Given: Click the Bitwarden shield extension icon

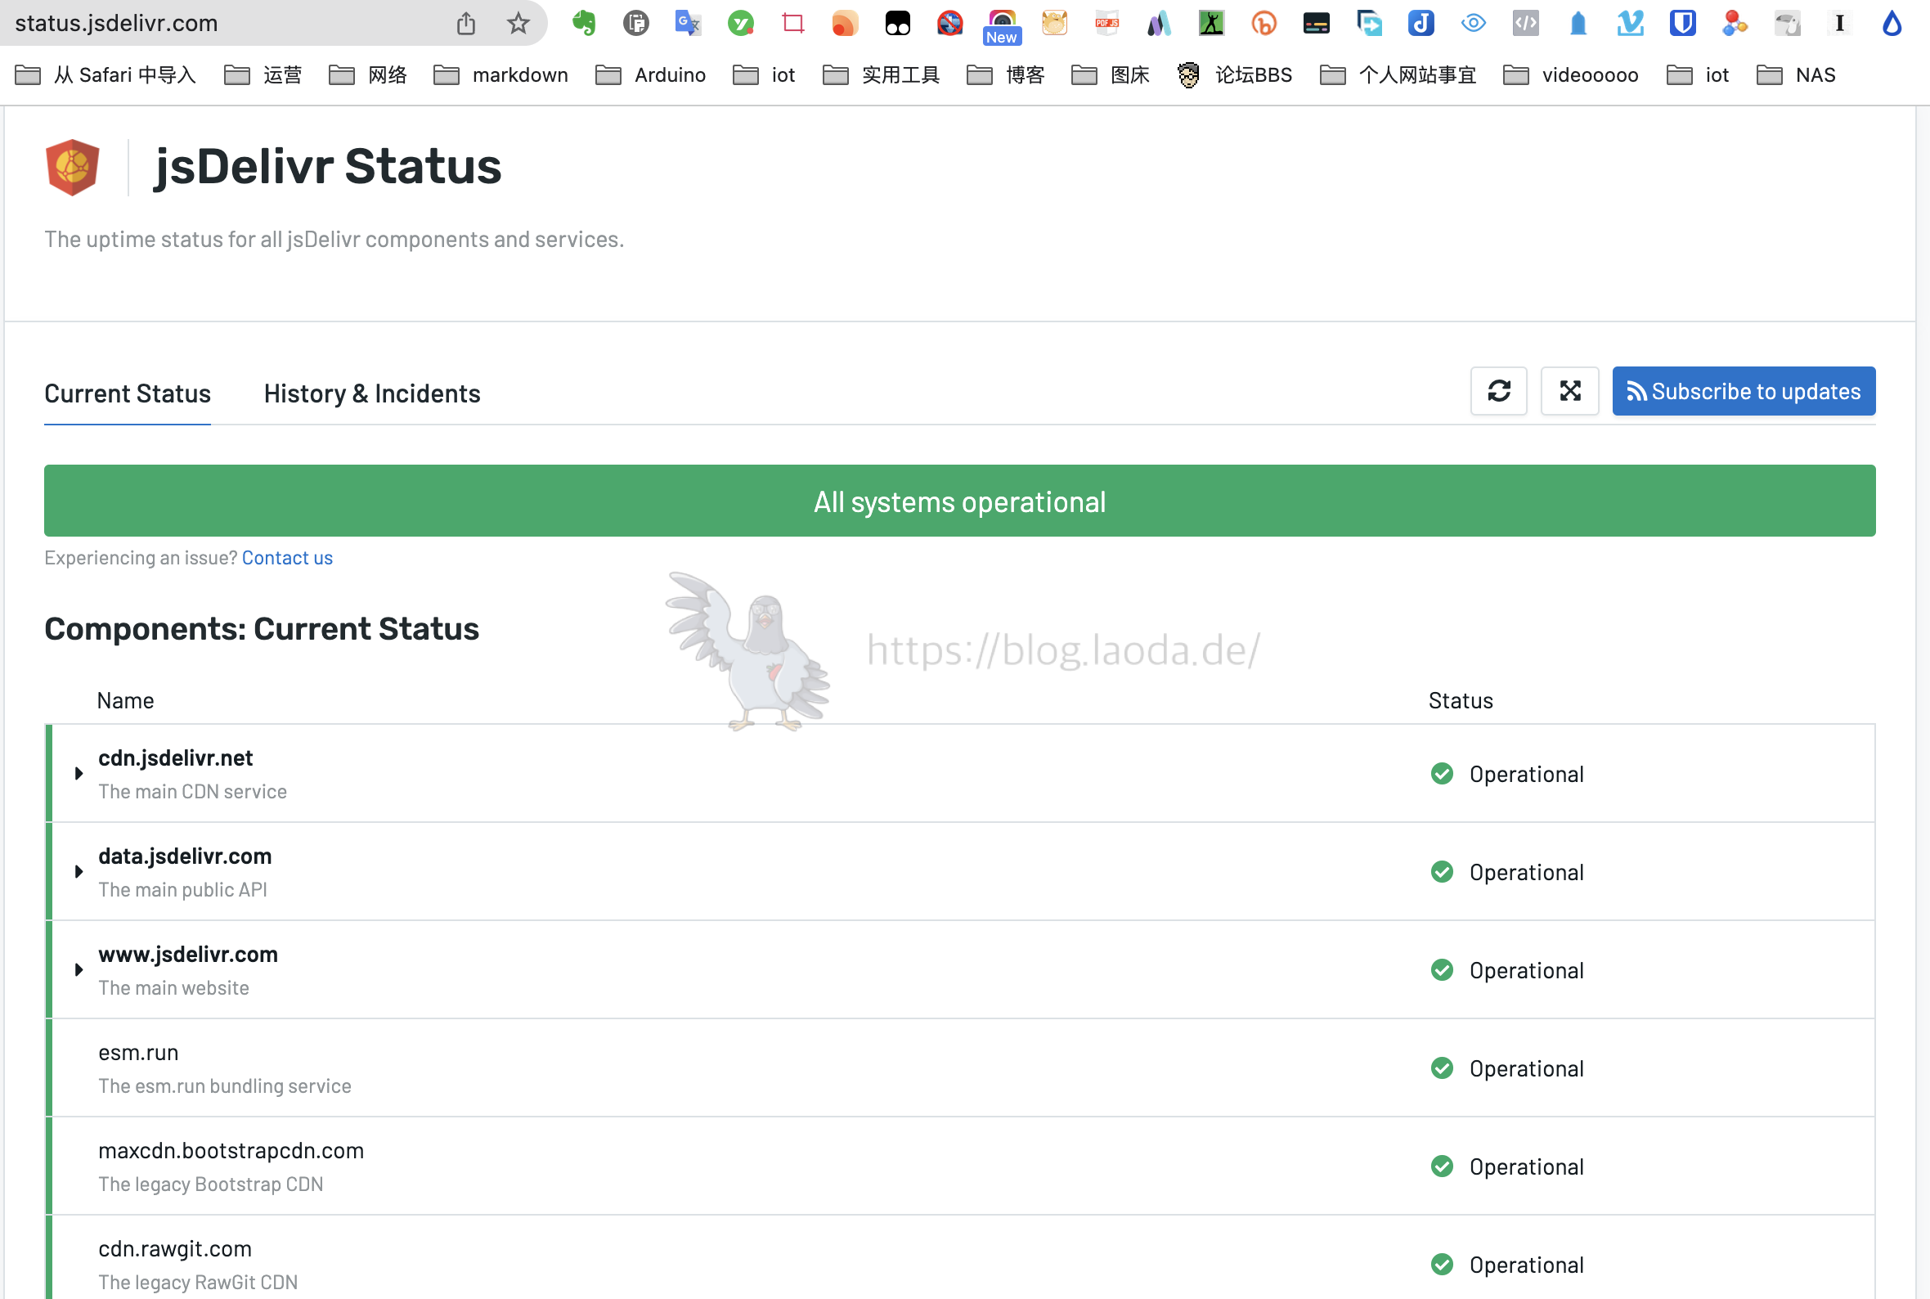Looking at the screenshot, I should point(1681,23).
